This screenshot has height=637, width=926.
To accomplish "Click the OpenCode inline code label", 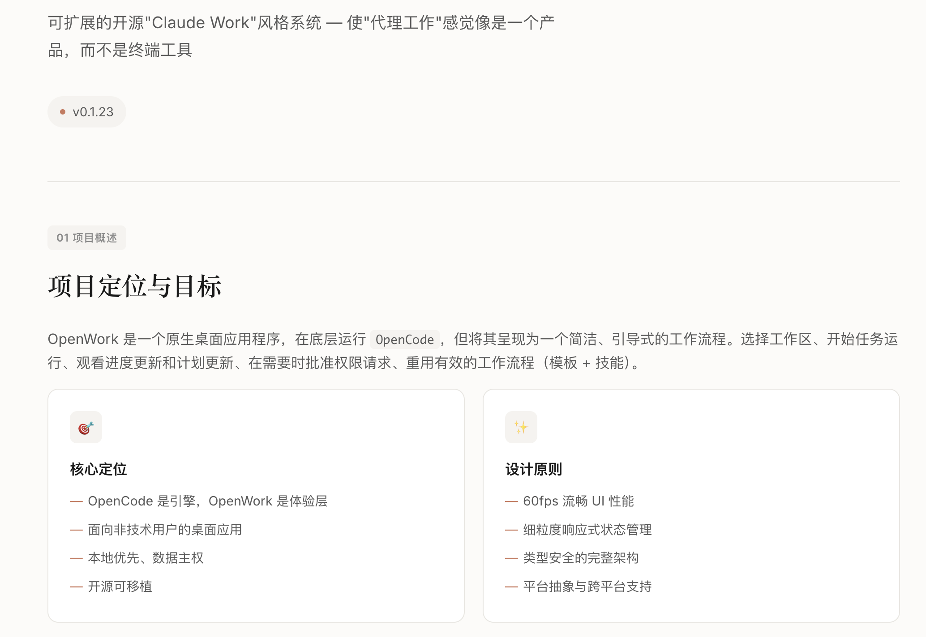I will (404, 340).
